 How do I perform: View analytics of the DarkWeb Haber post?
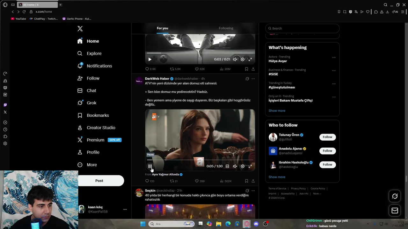(226, 181)
